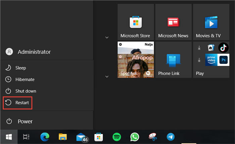Collapse the first tile group chevron
This screenshot has width=235, height=144.
tap(107, 37)
